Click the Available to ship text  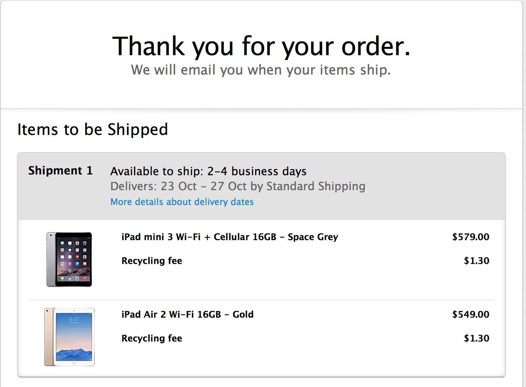[208, 172]
